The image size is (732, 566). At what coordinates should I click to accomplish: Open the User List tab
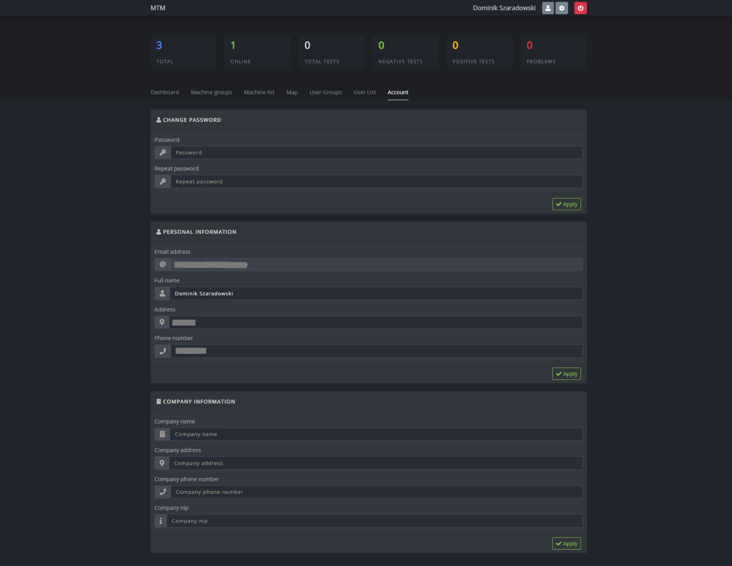click(x=365, y=92)
